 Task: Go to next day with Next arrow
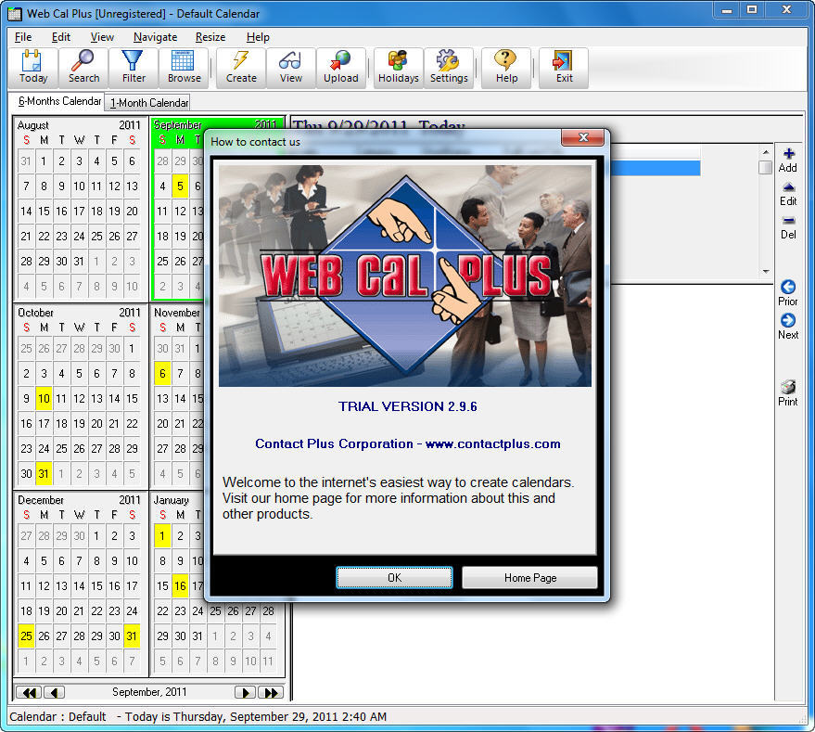click(788, 327)
